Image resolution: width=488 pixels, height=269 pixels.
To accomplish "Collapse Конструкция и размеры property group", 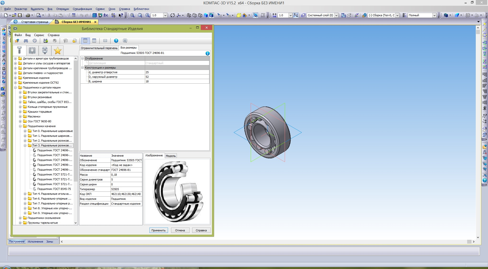I will [x=82, y=68].
